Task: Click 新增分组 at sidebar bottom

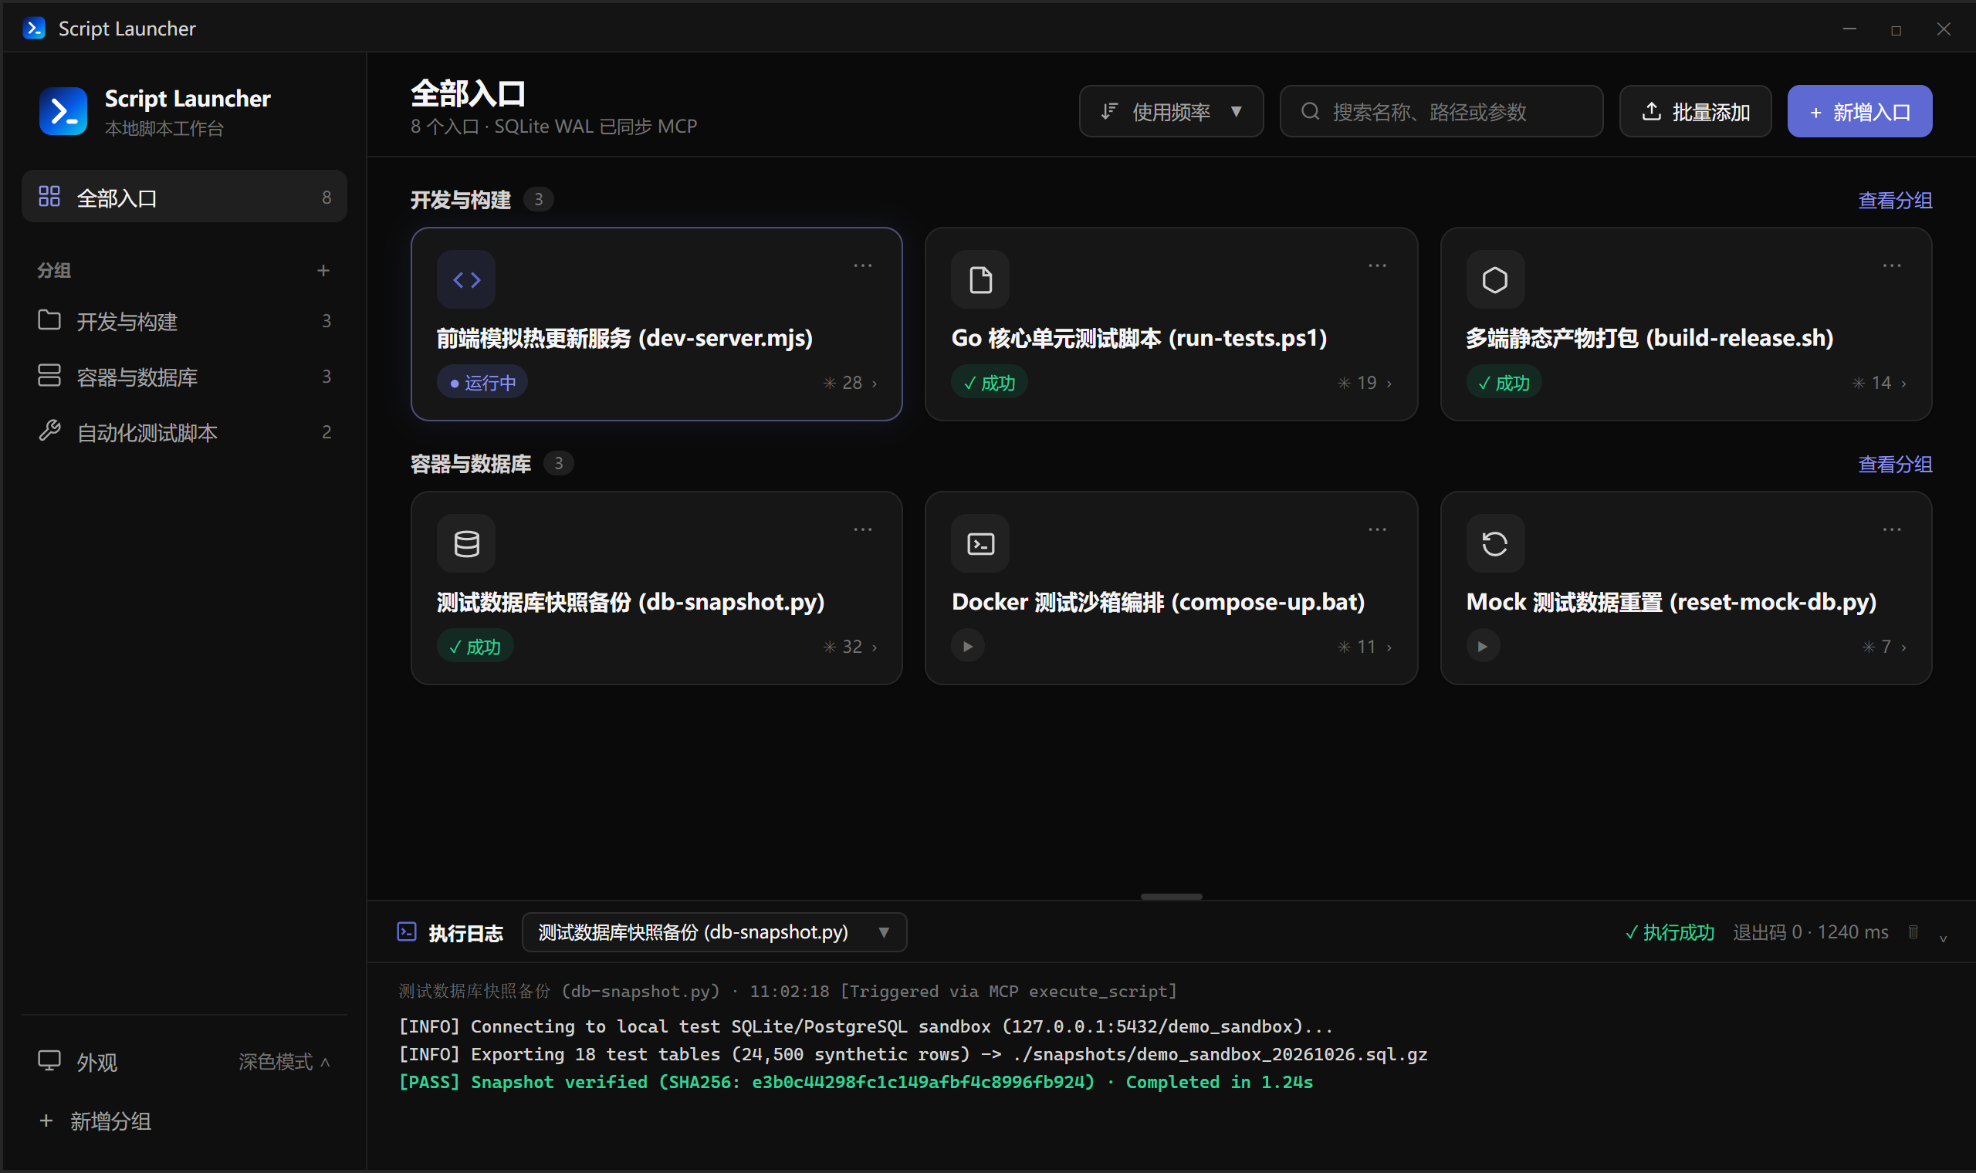Action: (x=95, y=1121)
